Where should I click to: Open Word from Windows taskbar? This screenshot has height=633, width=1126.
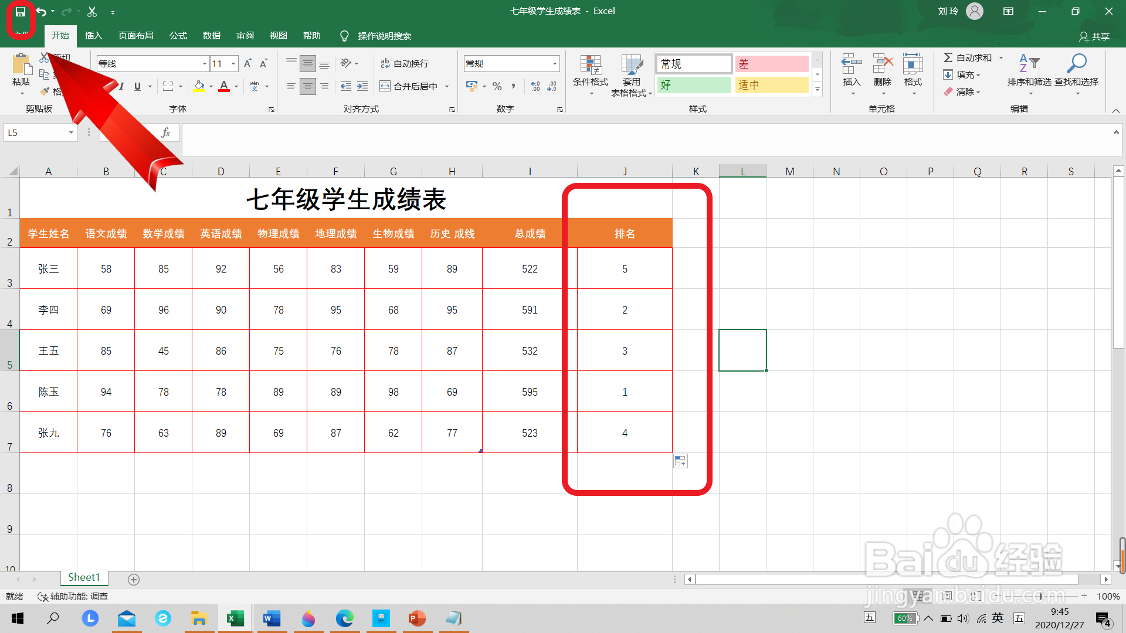(272, 618)
